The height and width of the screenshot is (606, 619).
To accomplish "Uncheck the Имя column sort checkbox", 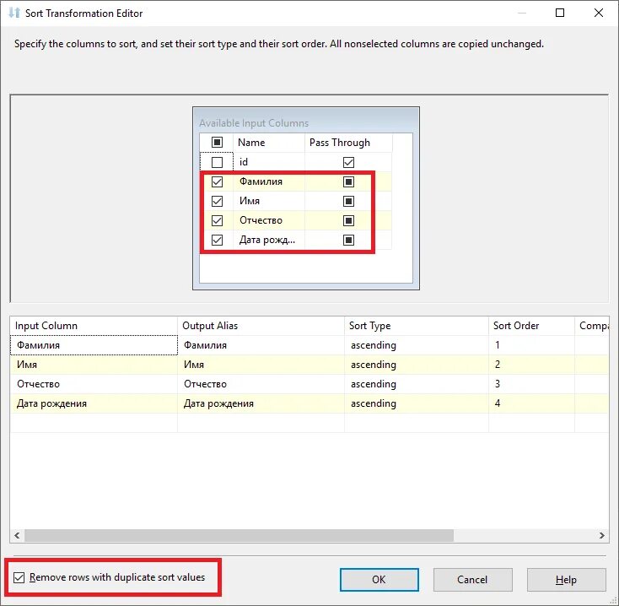I will coord(217,201).
